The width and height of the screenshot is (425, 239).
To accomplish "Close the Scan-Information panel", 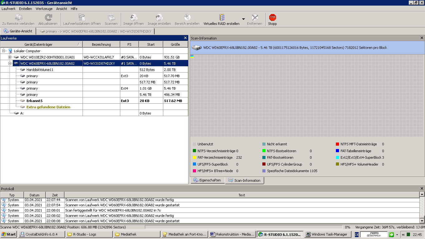I will pyautogui.click(x=422, y=38).
